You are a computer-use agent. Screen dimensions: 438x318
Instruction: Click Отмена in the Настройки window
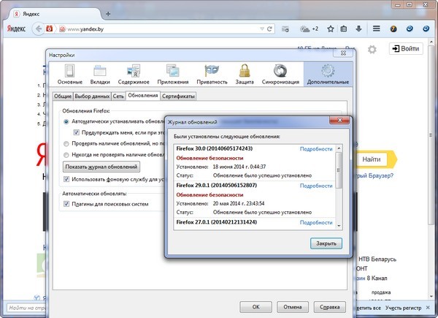point(293,307)
